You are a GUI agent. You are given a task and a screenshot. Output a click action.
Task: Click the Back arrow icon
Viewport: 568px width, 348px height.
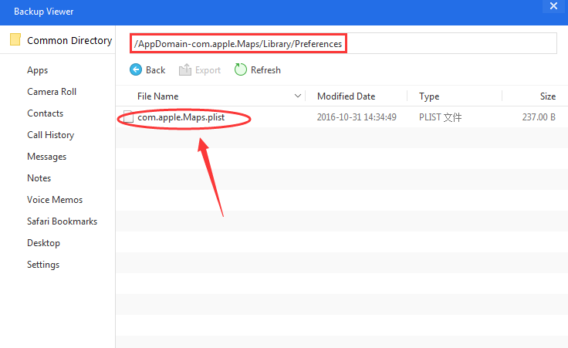click(136, 70)
